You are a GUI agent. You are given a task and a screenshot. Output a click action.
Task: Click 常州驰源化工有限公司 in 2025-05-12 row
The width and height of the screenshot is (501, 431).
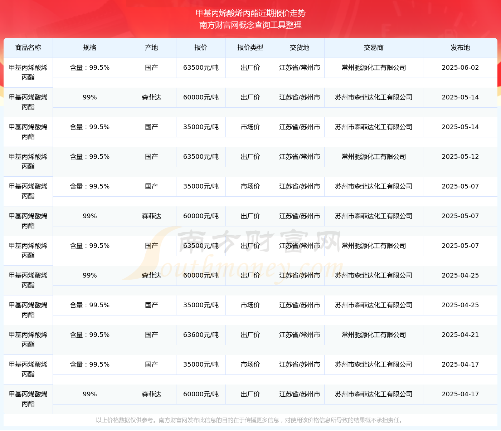(374, 157)
